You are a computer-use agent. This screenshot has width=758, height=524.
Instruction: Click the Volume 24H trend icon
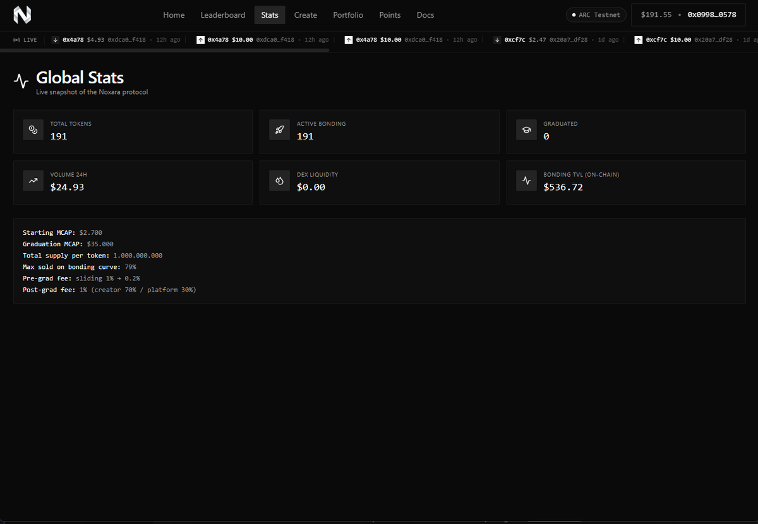point(33,181)
